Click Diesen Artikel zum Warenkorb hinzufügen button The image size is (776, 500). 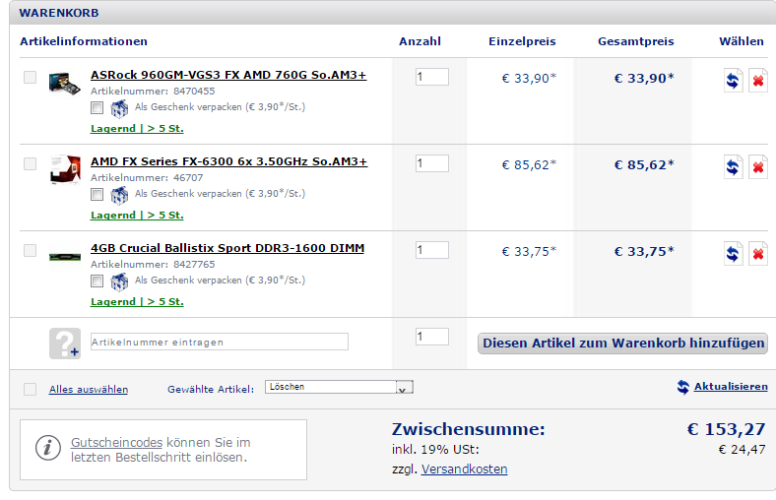point(622,344)
